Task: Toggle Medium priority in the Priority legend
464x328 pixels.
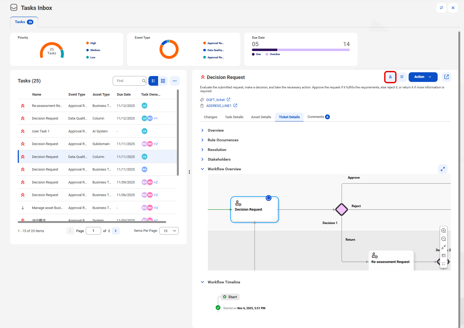Action: click(93, 50)
